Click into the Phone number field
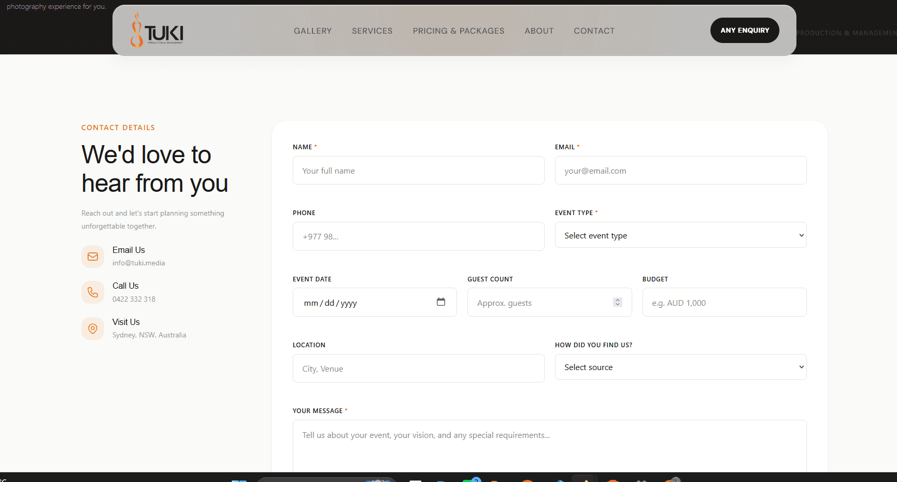897x482 pixels. tap(419, 236)
